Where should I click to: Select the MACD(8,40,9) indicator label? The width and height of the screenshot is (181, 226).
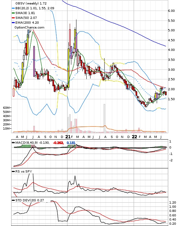pyautogui.click(x=27, y=143)
